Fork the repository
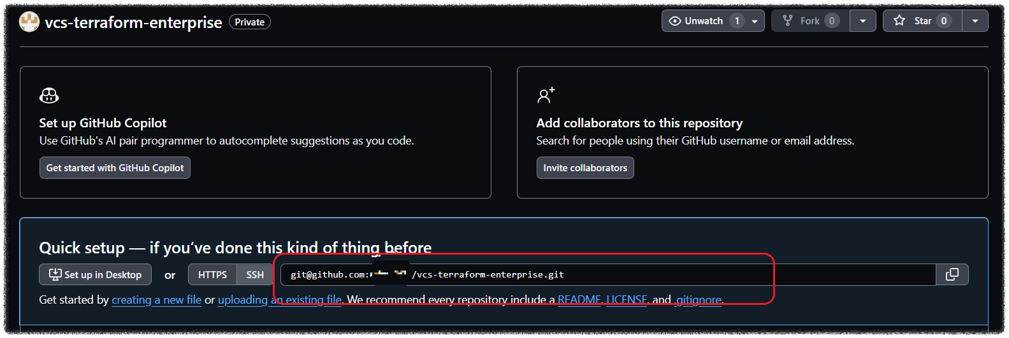The image size is (1009, 338). [811, 21]
